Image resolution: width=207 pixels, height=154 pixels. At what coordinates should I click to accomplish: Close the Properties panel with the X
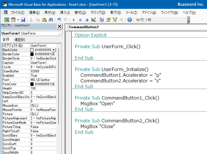point(59,26)
